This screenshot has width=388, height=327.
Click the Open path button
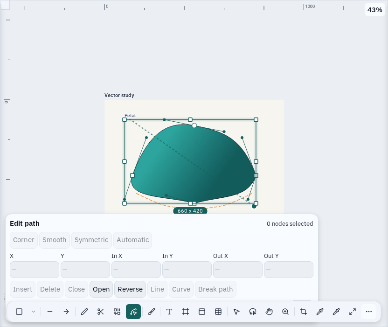pyautogui.click(x=101, y=289)
